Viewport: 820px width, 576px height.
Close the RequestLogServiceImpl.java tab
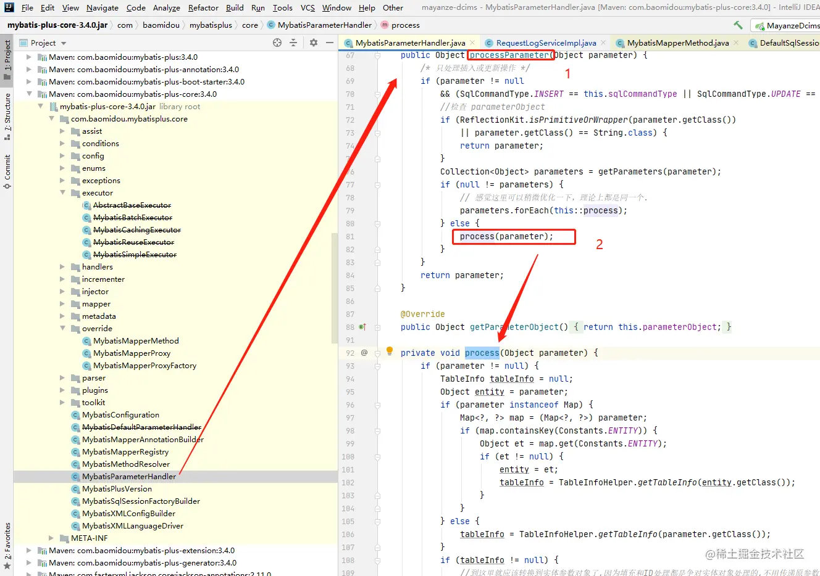tap(603, 43)
